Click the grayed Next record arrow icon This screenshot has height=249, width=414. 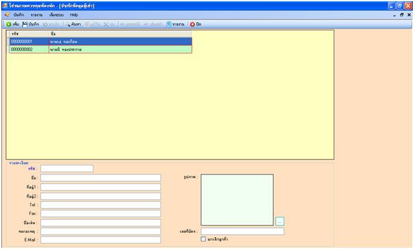tap(146, 24)
